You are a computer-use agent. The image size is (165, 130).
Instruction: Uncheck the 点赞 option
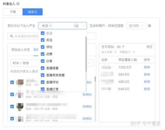pyautogui.click(x=43, y=54)
